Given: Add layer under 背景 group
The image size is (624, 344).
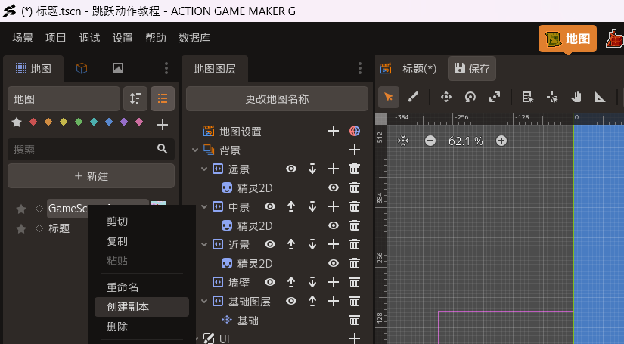Looking at the screenshot, I should click(x=355, y=150).
